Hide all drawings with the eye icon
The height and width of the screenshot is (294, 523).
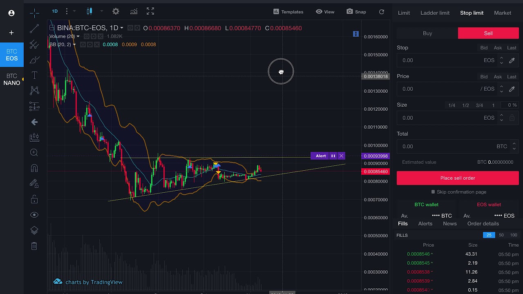click(x=34, y=215)
